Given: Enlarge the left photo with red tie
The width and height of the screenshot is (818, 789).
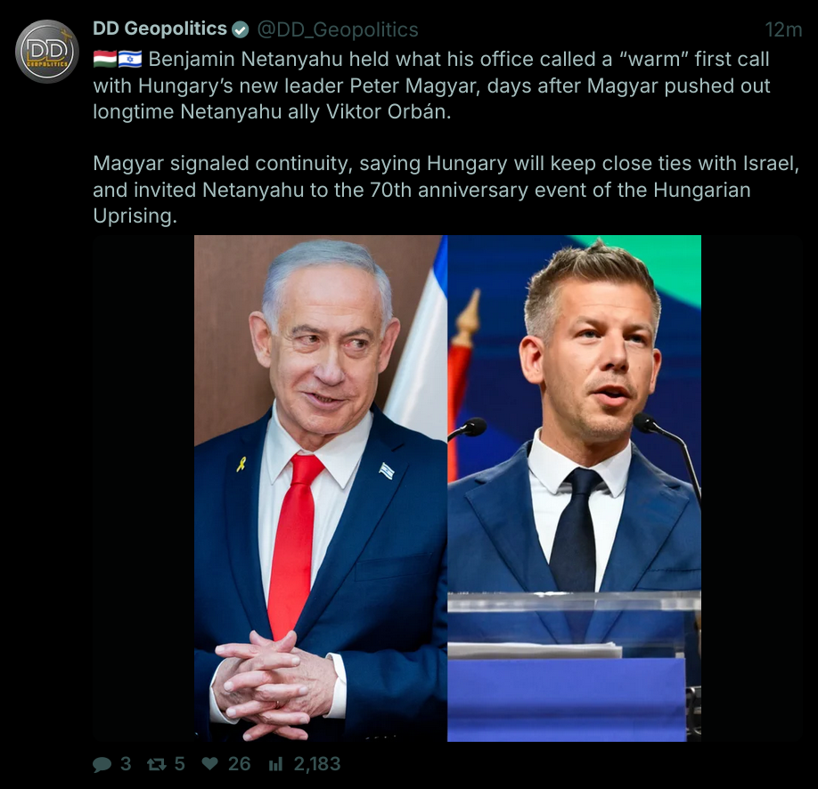Looking at the screenshot, I should point(320,488).
